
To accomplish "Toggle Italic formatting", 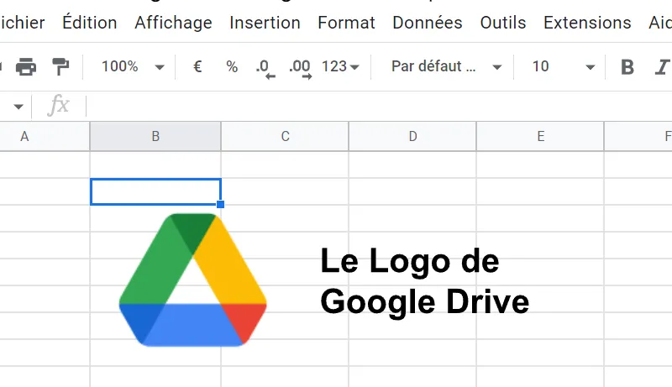I will (x=662, y=67).
